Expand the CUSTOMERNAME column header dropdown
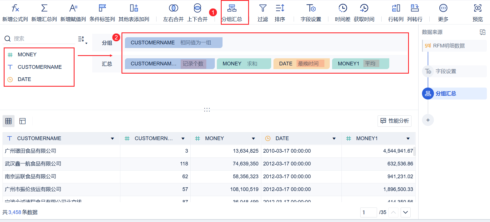This screenshot has width=490, height=222. 112,139
